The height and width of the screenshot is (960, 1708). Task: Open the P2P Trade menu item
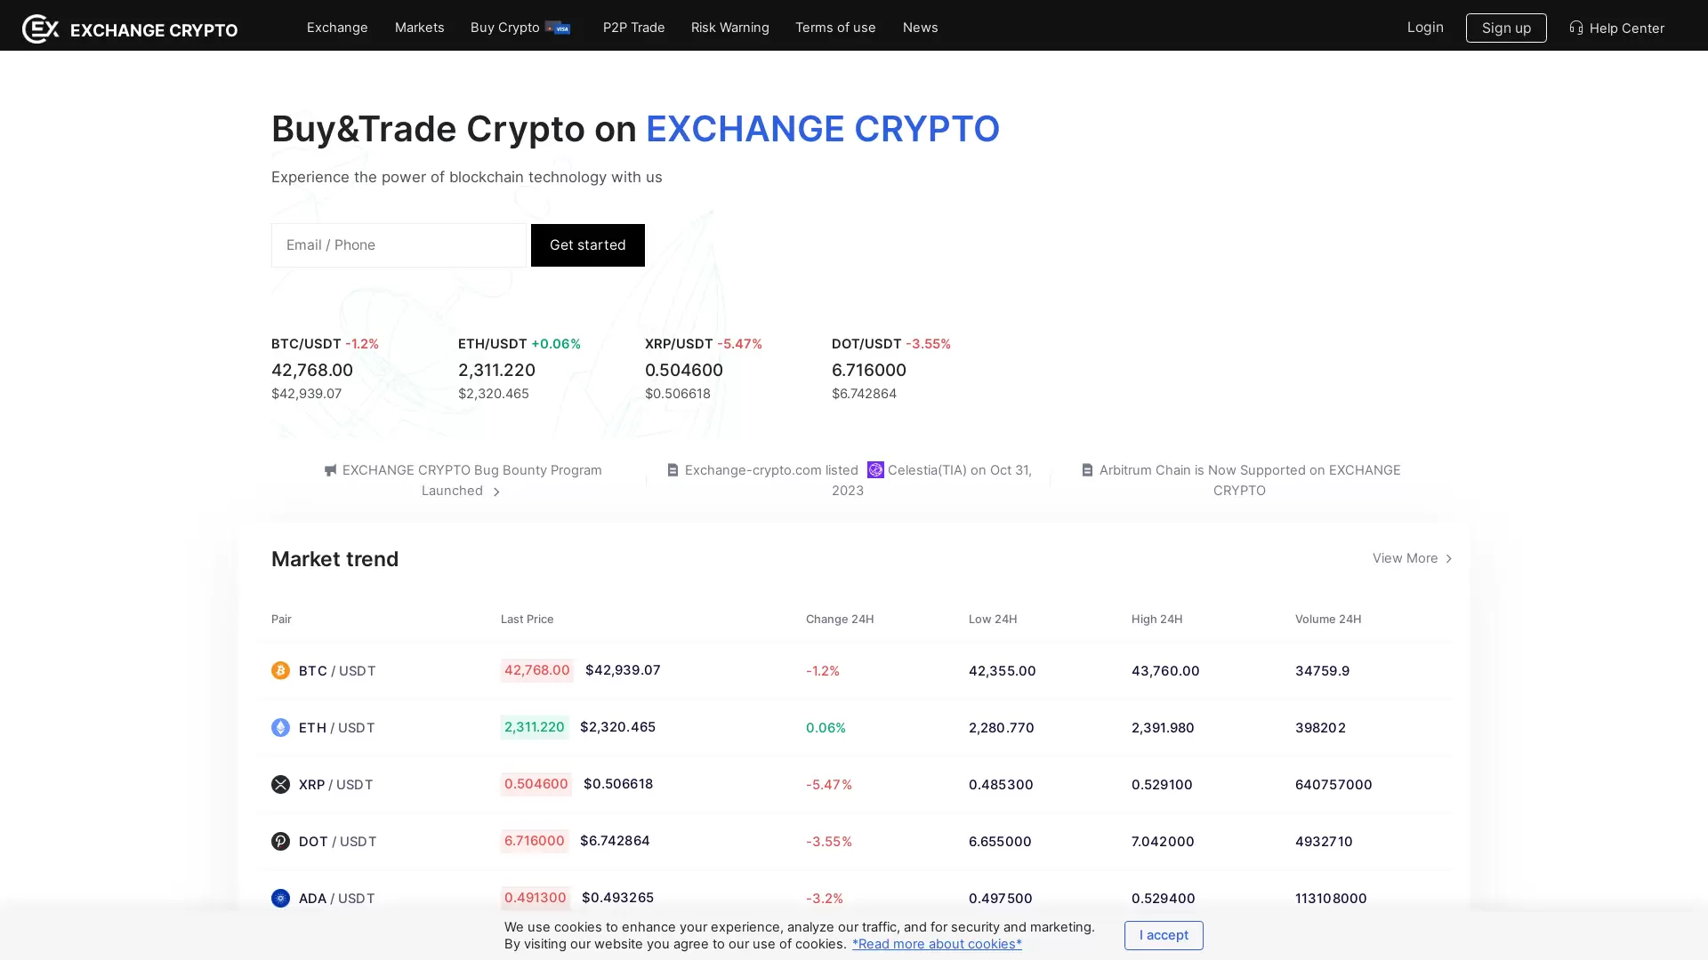coord(633,28)
